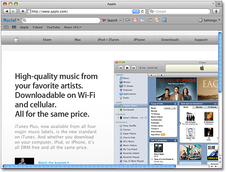The image size is (226, 172).
Task: Collapse the DEVICES section in iTunes
Action: [116, 114]
